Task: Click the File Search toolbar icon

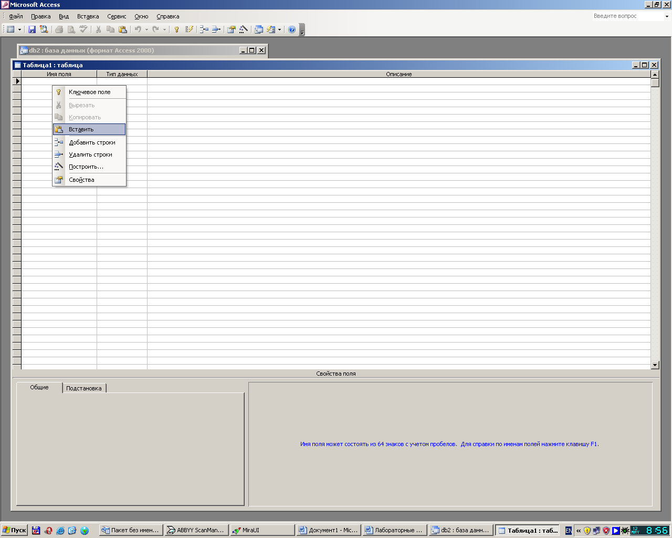Action: coord(44,29)
